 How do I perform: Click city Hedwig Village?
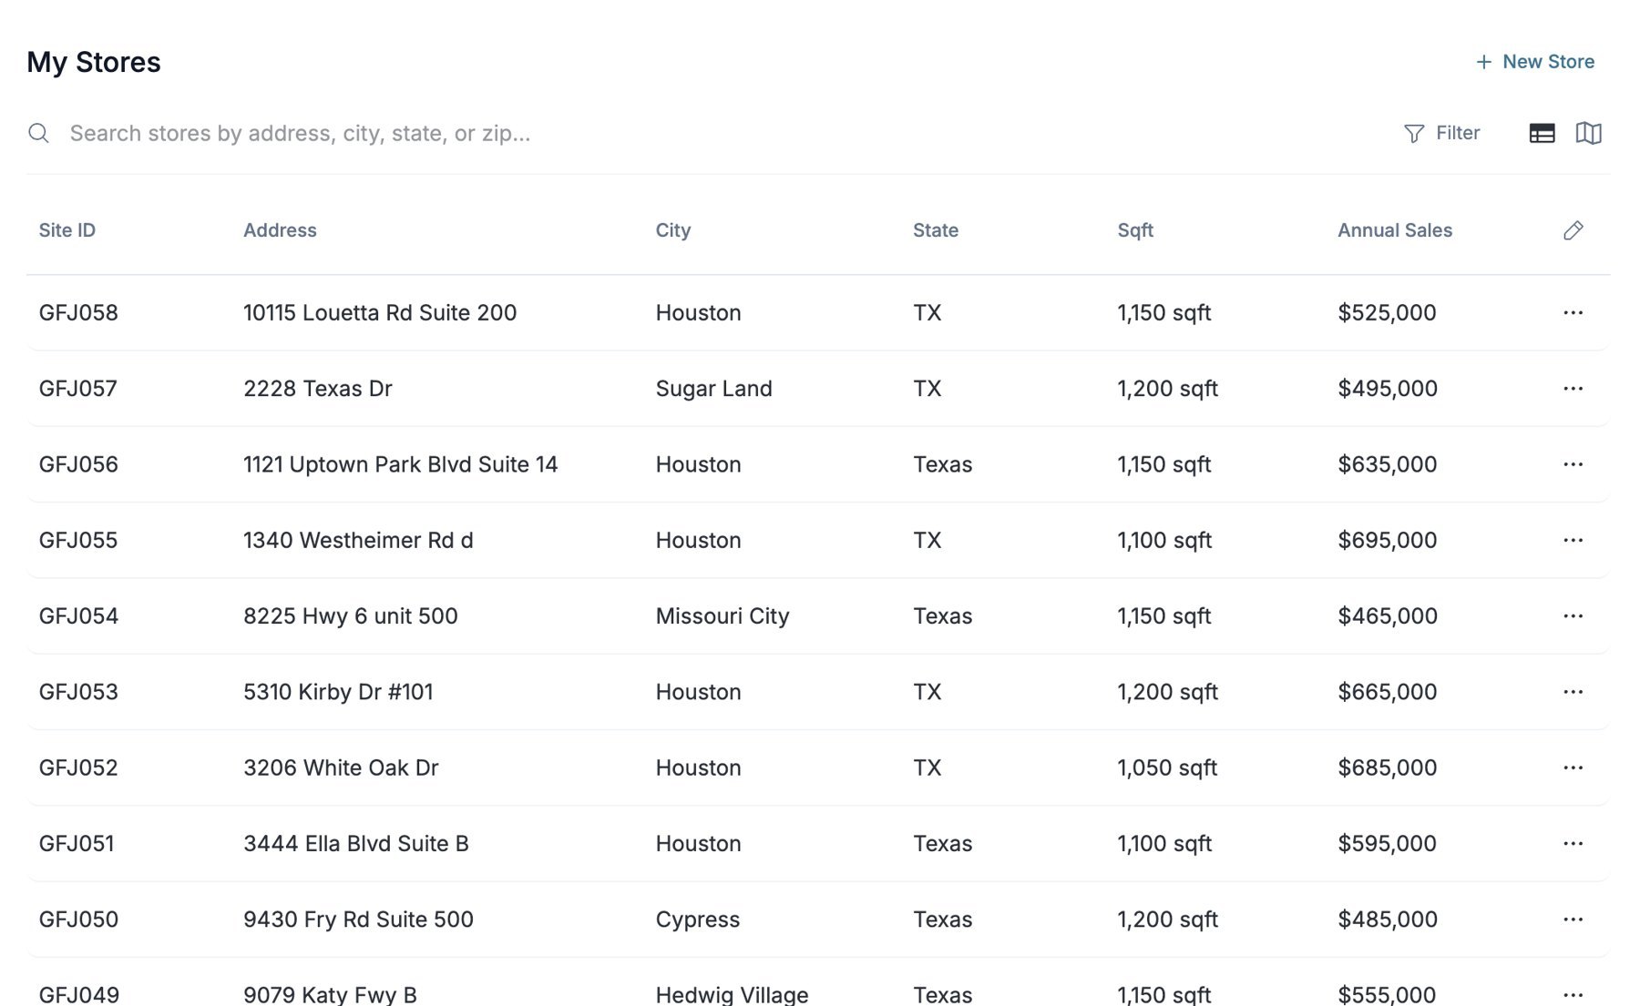tap(733, 995)
